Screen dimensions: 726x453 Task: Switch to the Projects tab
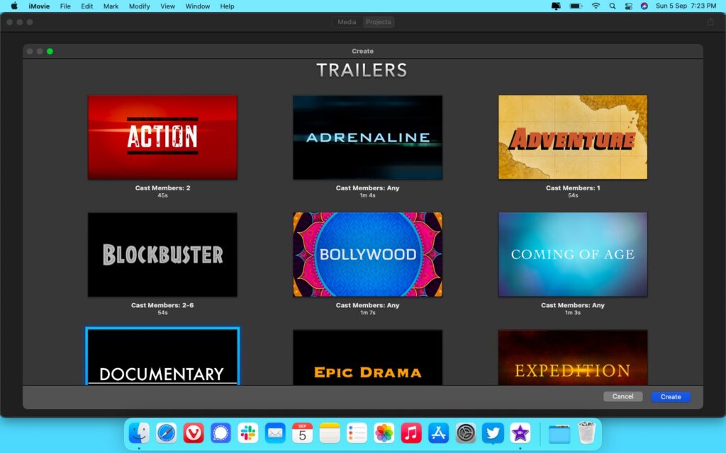[378, 22]
